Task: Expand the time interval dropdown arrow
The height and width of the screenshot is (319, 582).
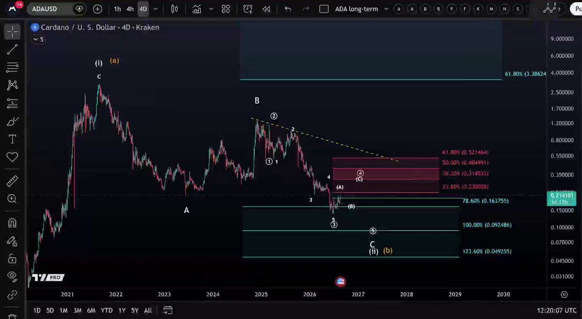Action: pyautogui.click(x=155, y=9)
